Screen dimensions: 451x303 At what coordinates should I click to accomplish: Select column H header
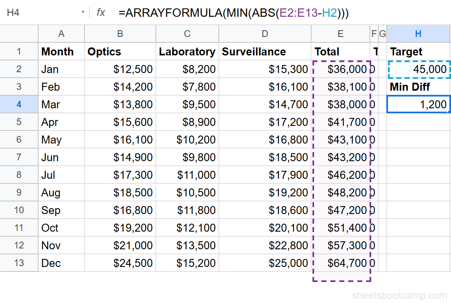click(418, 34)
